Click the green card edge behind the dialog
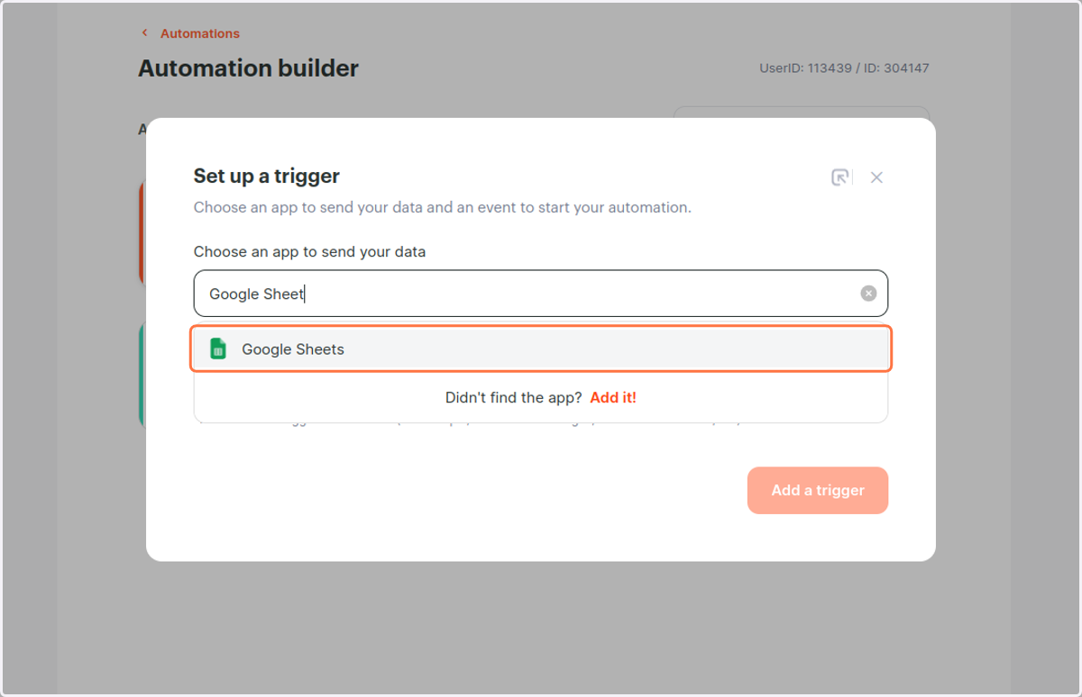 142,373
